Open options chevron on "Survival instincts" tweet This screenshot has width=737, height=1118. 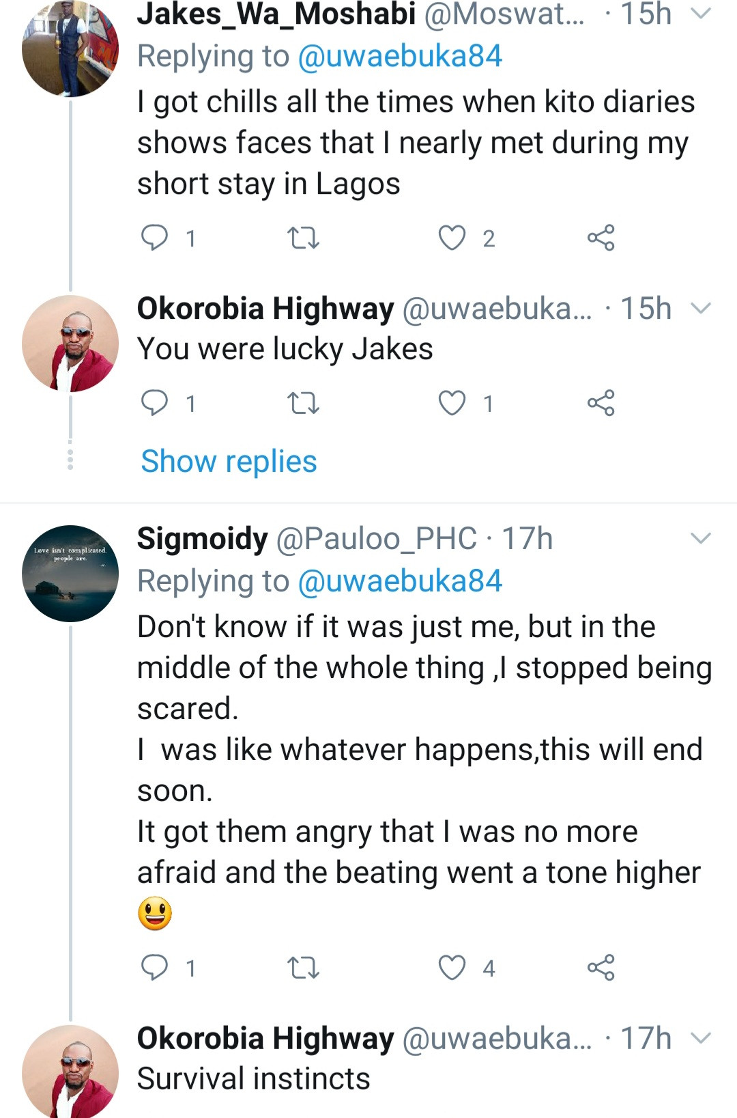pyautogui.click(x=701, y=1038)
